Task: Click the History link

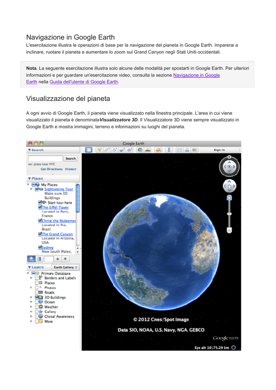Action: 71,169
